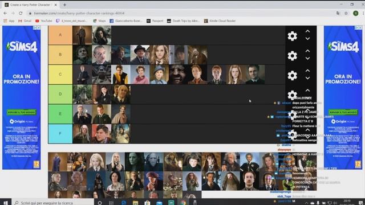Select first character portrait in tier A
Image resolution: width=365 pixels, height=205 pixels.
82,35
